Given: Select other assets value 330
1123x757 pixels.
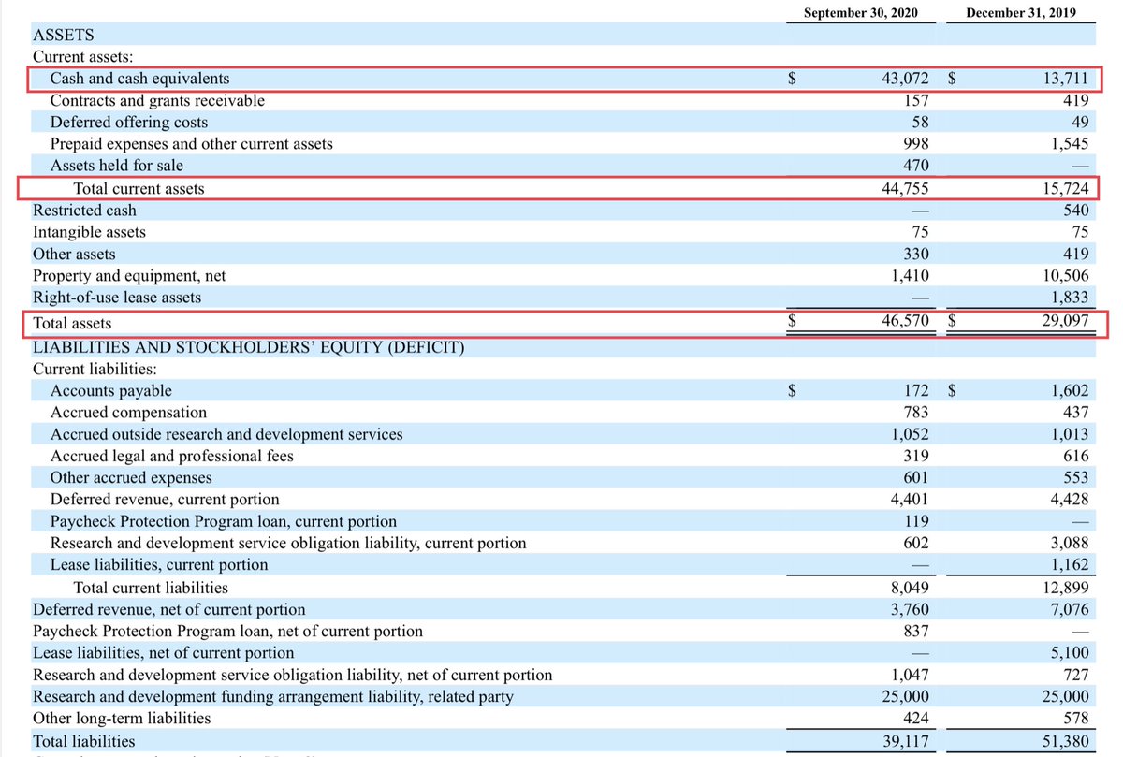Looking at the screenshot, I should click(914, 255).
